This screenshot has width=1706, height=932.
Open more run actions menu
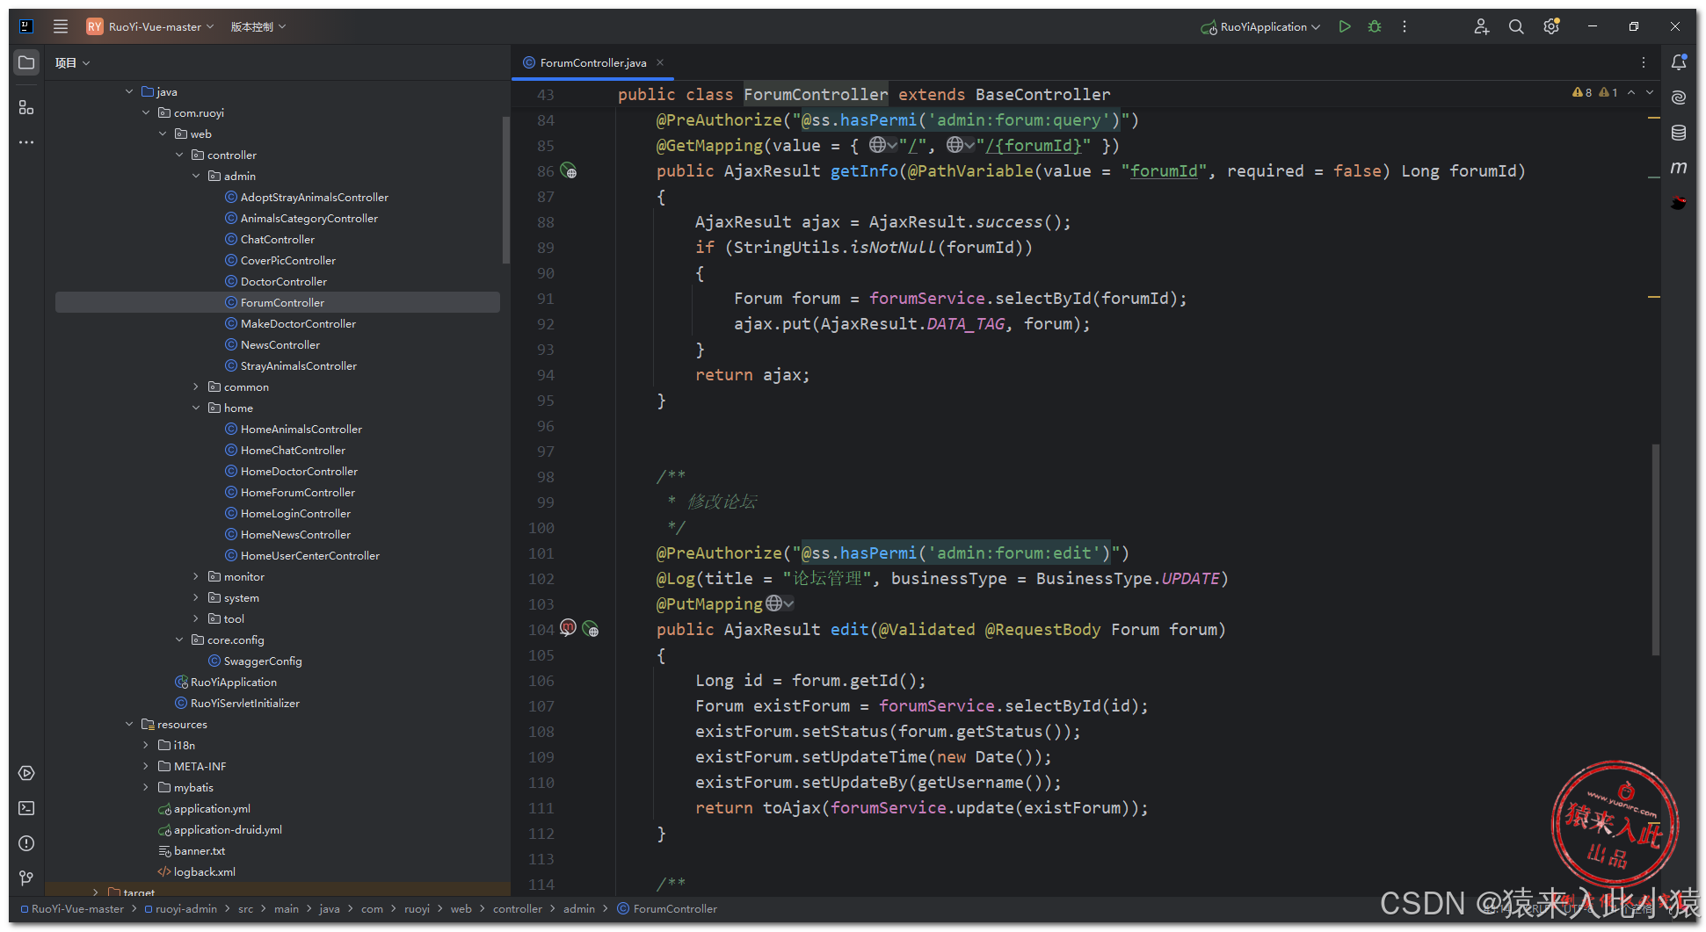(1405, 26)
